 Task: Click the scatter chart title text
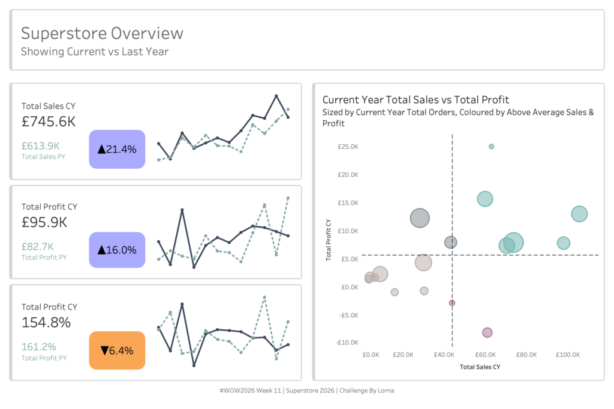click(x=416, y=99)
